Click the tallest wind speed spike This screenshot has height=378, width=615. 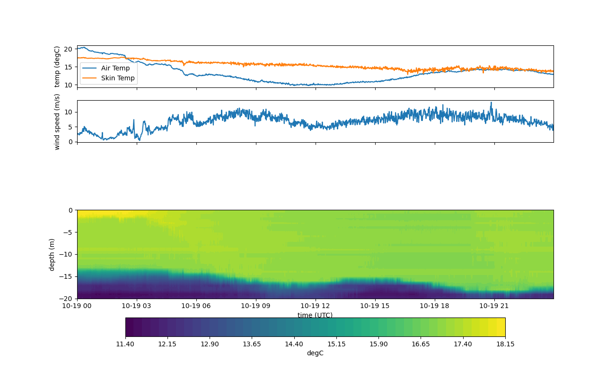click(x=491, y=103)
